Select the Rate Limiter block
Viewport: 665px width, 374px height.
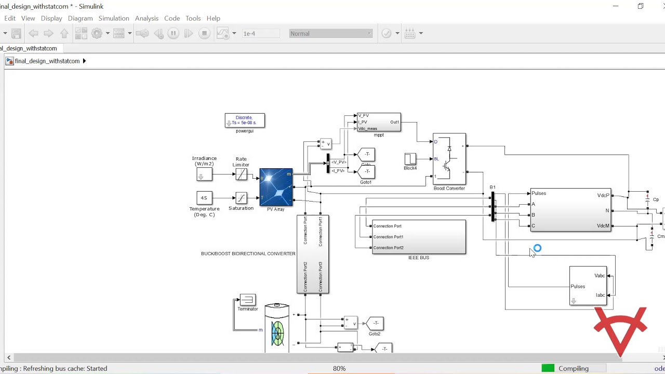pos(241,175)
